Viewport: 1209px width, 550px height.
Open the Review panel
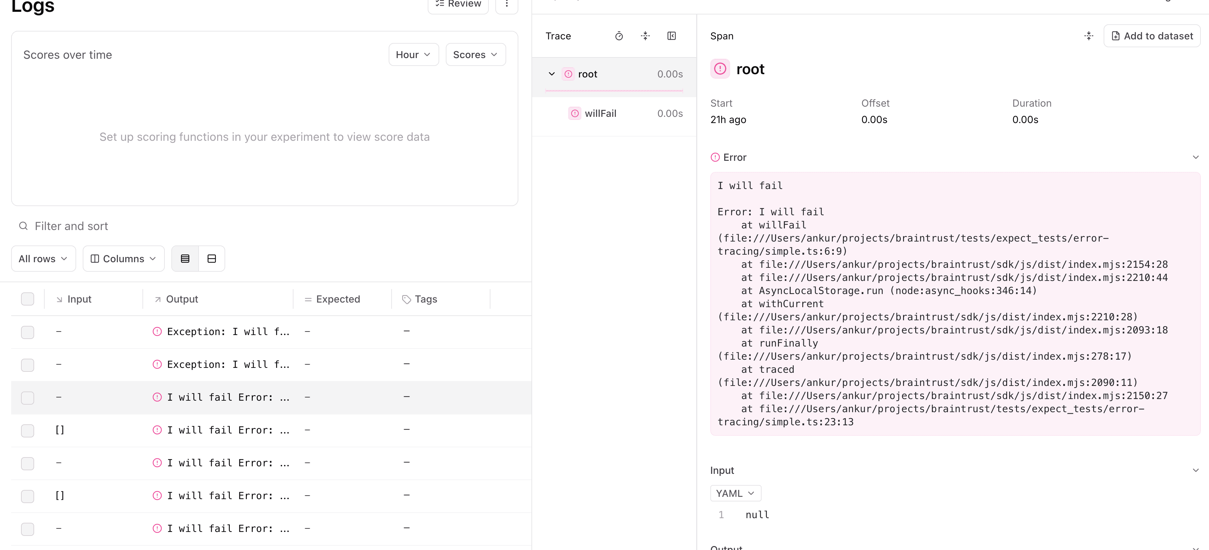pos(458,4)
